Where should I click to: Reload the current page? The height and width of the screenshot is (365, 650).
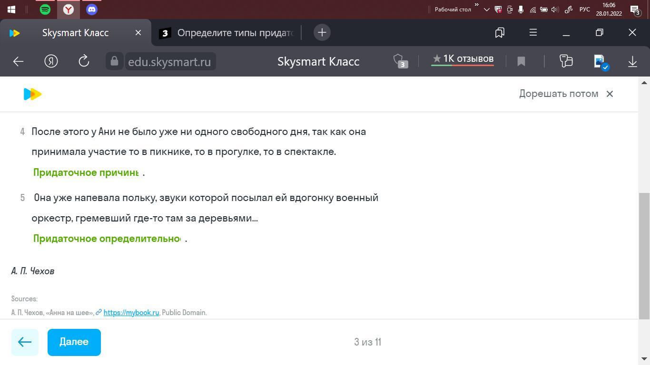click(x=84, y=61)
